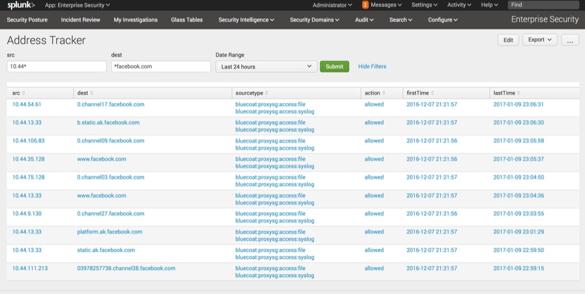The height and width of the screenshot is (294, 585).
Task: Expand the Messages menu
Action: (x=386, y=5)
